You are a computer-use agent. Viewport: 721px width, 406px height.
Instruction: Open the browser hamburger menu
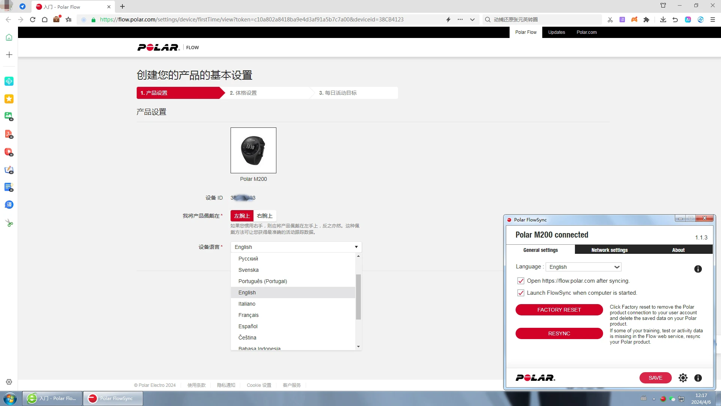pos(713,20)
